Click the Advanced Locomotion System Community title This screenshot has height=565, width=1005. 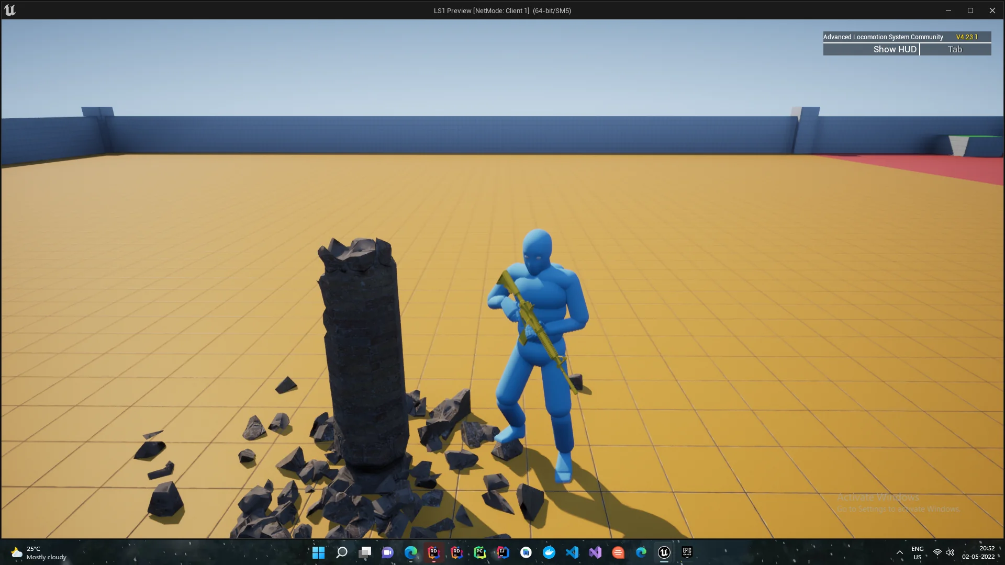point(883,37)
